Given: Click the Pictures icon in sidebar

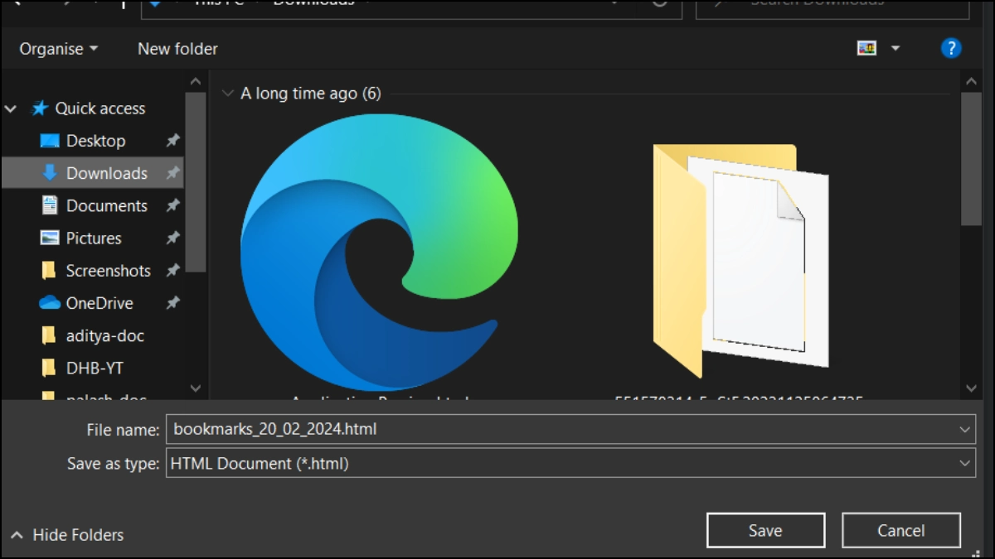Looking at the screenshot, I should pyautogui.click(x=50, y=238).
